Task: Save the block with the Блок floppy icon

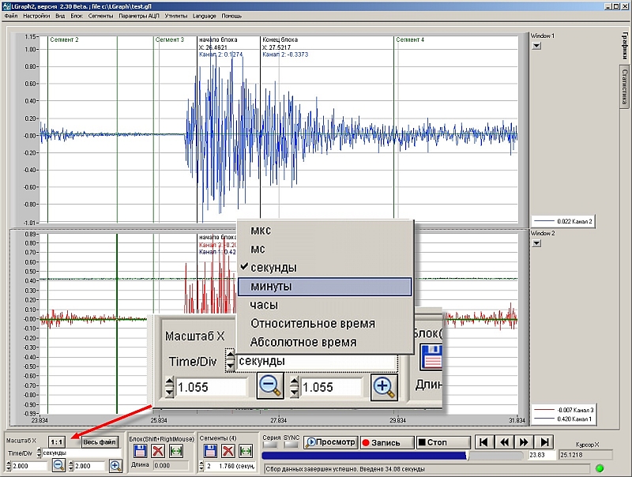Action: tap(140, 451)
